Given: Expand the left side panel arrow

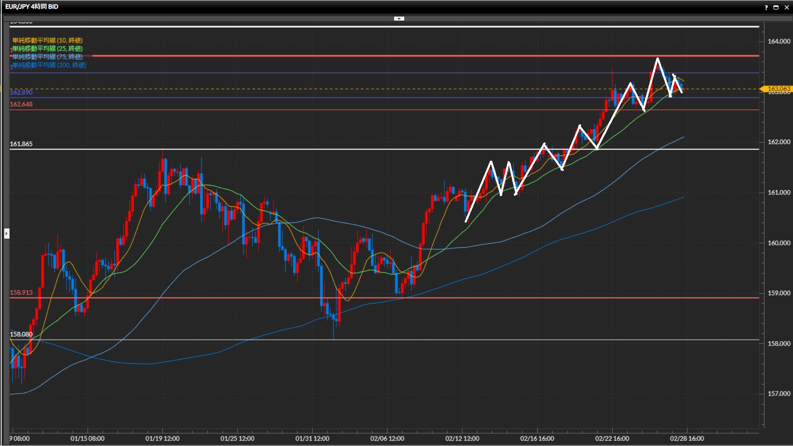Looking at the screenshot, I should (x=7, y=234).
